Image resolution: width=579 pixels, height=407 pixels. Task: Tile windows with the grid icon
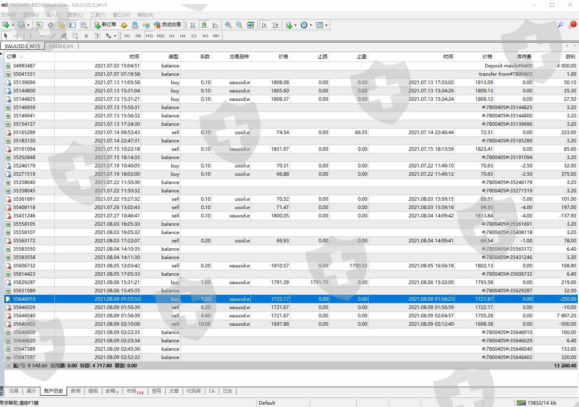coord(250,25)
